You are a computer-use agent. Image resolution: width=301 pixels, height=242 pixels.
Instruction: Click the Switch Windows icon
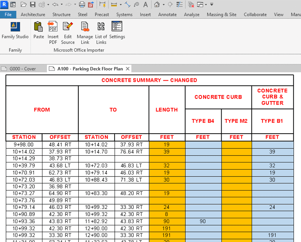(x=200, y=4)
